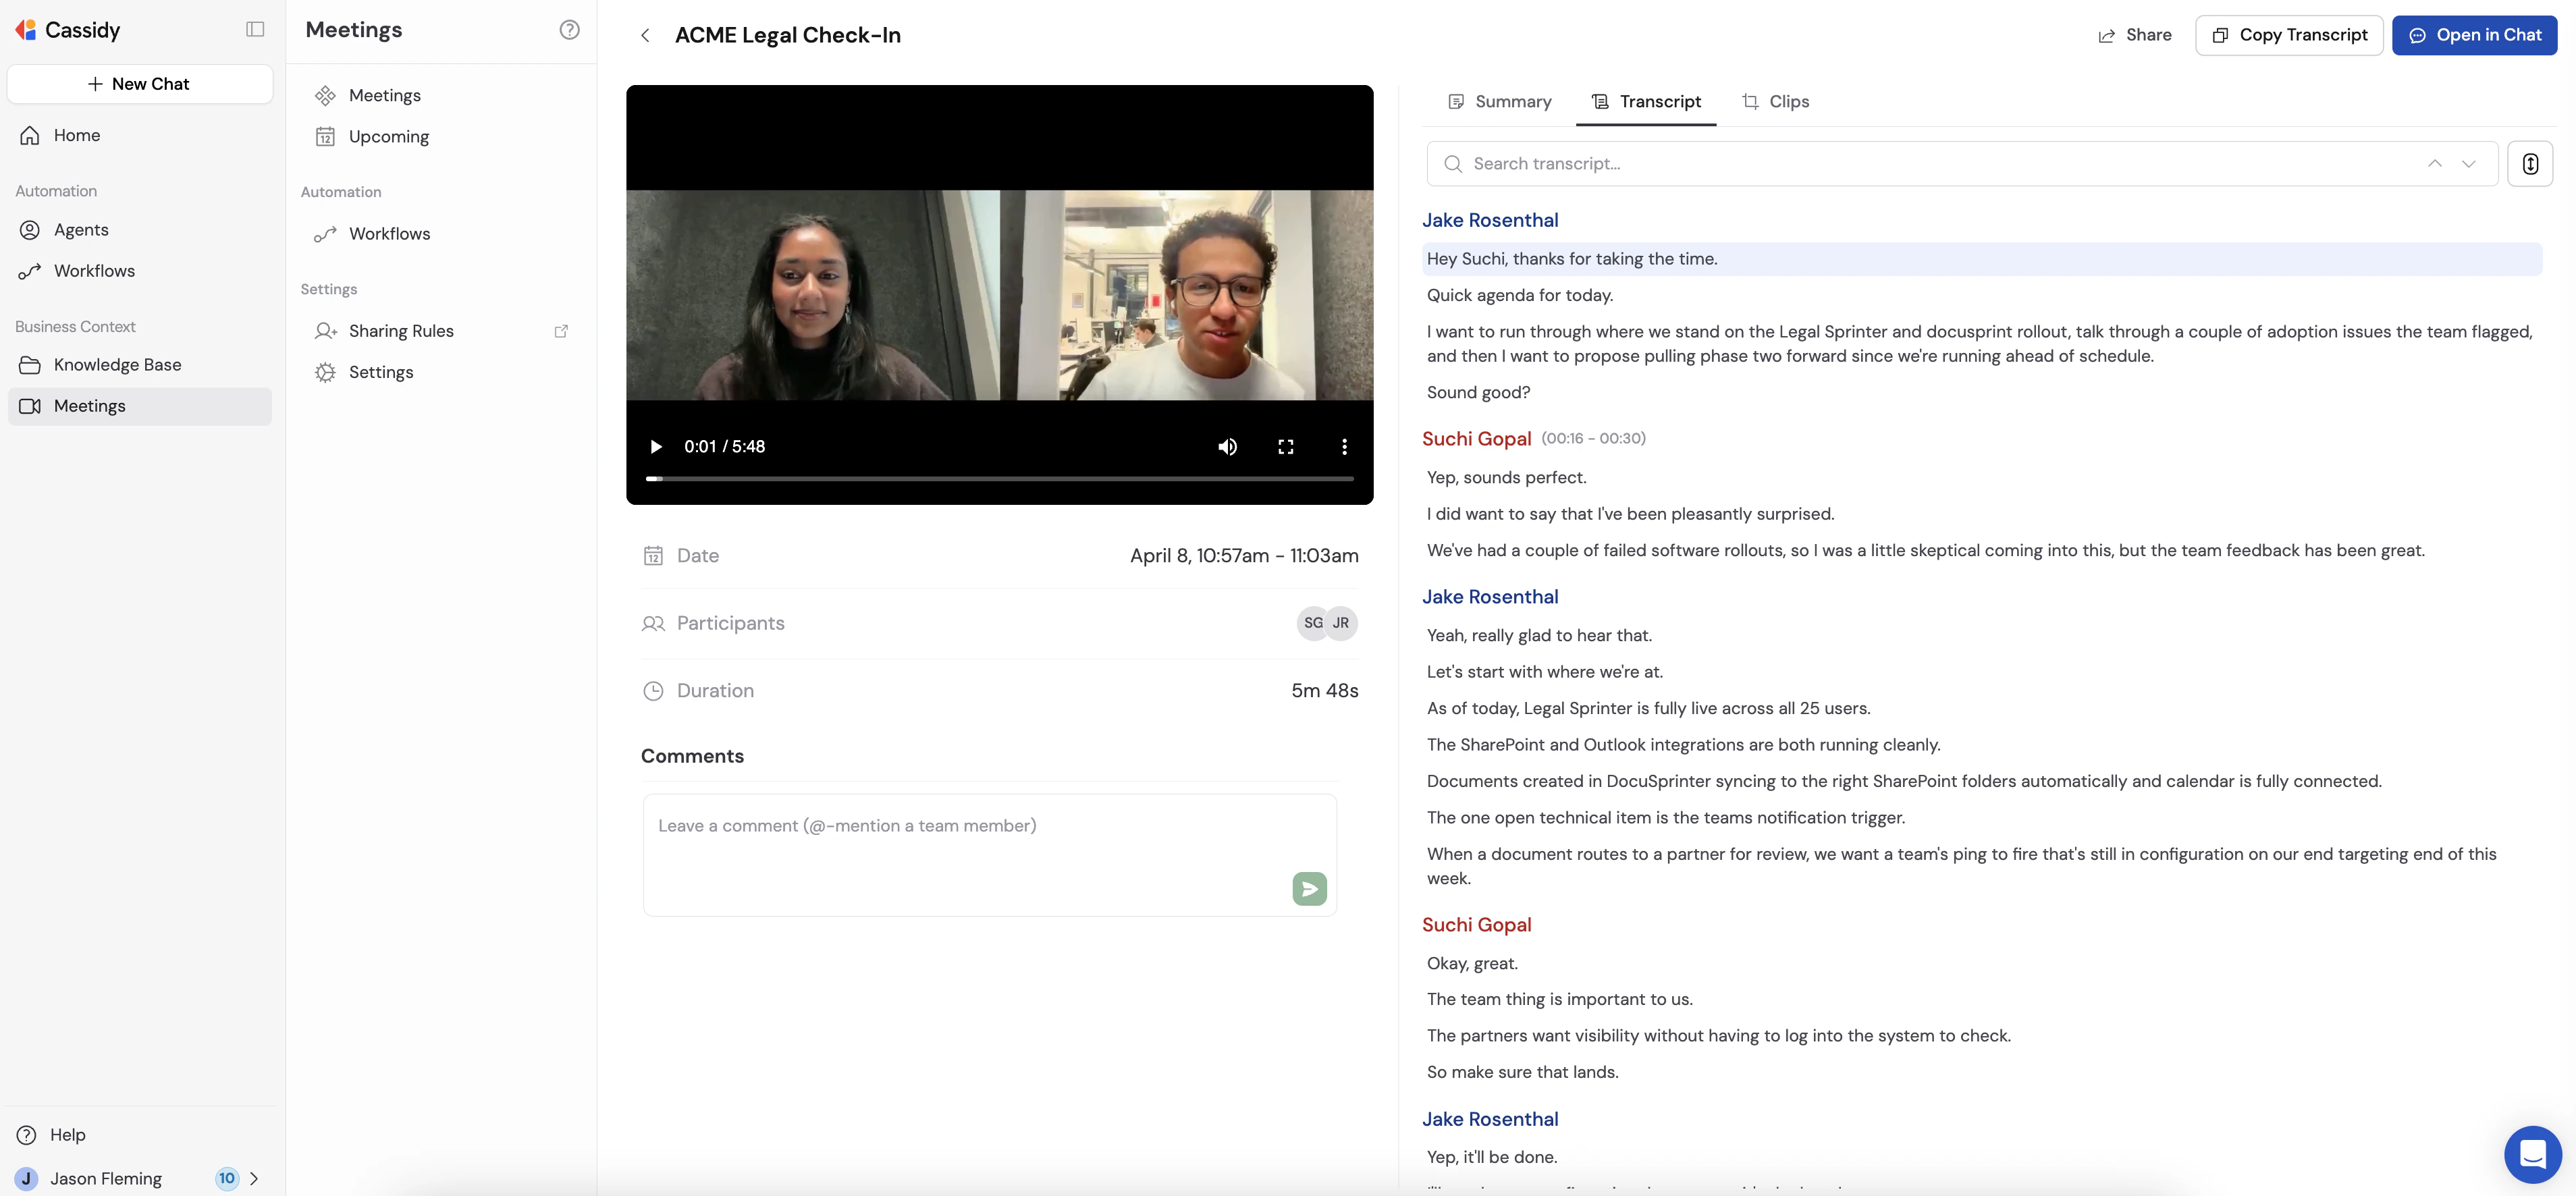Toggle auto-scroll on the transcript
The width and height of the screenshot is (2576, 1196).
coord(2530,163)
